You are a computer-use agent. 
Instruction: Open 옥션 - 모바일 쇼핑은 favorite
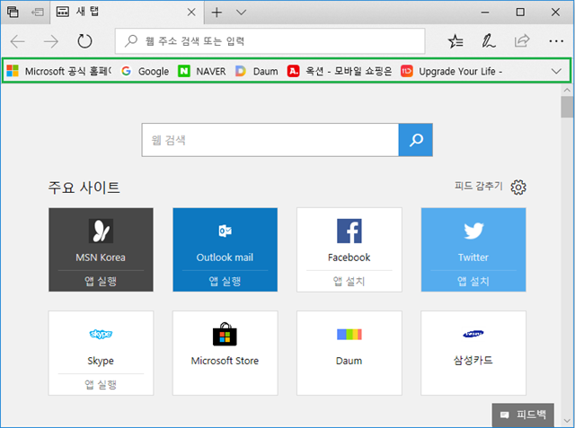[340, 71]
